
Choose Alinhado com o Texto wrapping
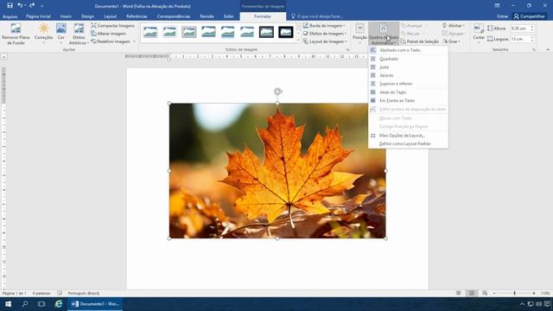coord(409,50)
